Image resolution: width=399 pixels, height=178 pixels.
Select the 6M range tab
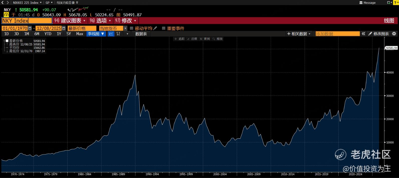click(x=37, y=34)
